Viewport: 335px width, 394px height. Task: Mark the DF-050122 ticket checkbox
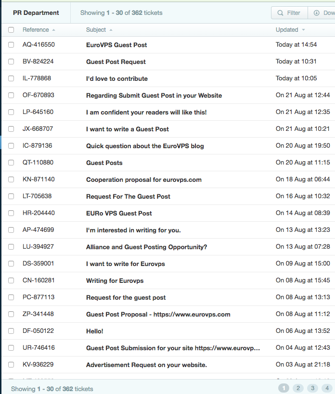coord(11,331)
